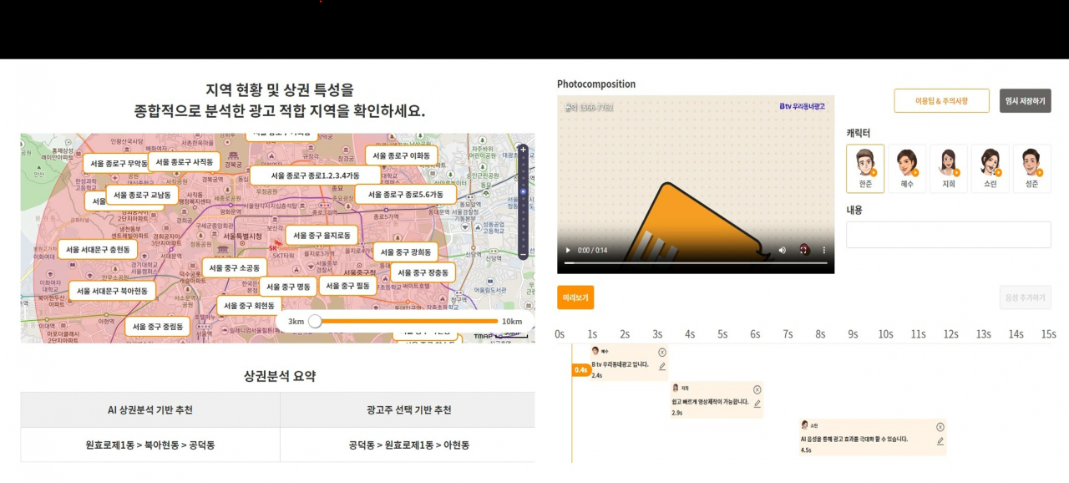This screenshot has height=483, width=1069.
Task: Delete the 'B tv 우리동네광고 입니다.' clip
Action: click(x=662, y=353)
